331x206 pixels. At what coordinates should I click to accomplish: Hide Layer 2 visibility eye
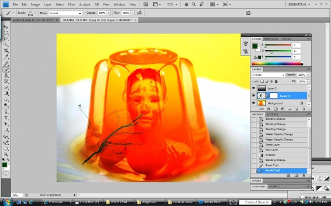(x=254, y=88)
